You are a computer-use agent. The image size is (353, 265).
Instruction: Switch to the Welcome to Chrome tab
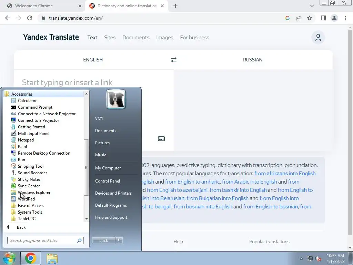[x=43, y=6]
